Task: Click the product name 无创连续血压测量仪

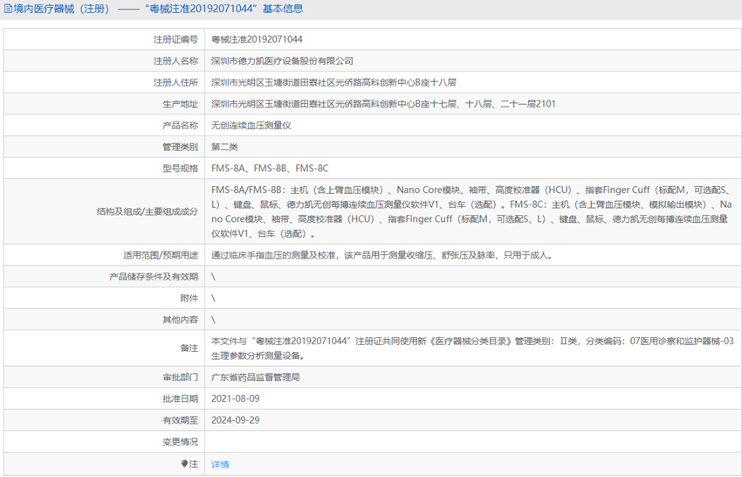Action: 251,125
